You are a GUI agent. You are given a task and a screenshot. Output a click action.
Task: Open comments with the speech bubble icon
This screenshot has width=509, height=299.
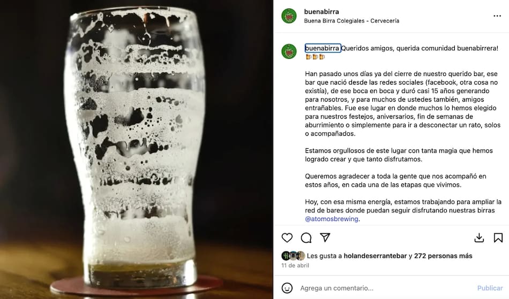(x=306, y=238)
